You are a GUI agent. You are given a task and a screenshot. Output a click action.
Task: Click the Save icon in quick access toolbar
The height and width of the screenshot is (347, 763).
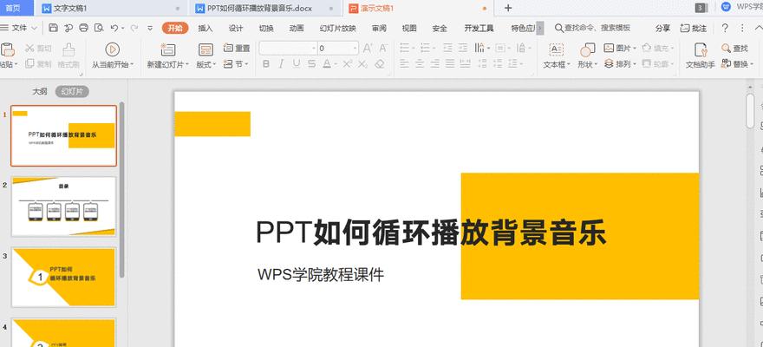tap(53, 29)
